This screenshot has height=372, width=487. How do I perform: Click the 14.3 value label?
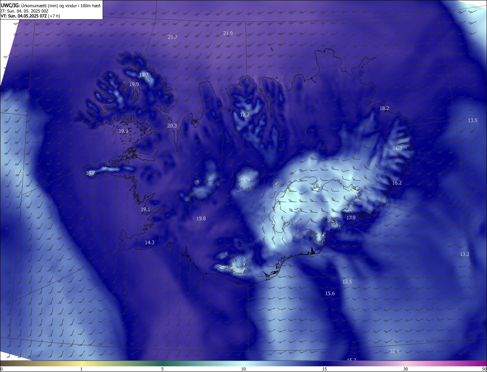pos(150,243)
